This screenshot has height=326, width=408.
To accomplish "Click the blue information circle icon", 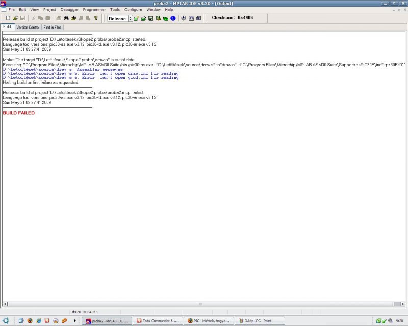I will (x=173, y=18).
